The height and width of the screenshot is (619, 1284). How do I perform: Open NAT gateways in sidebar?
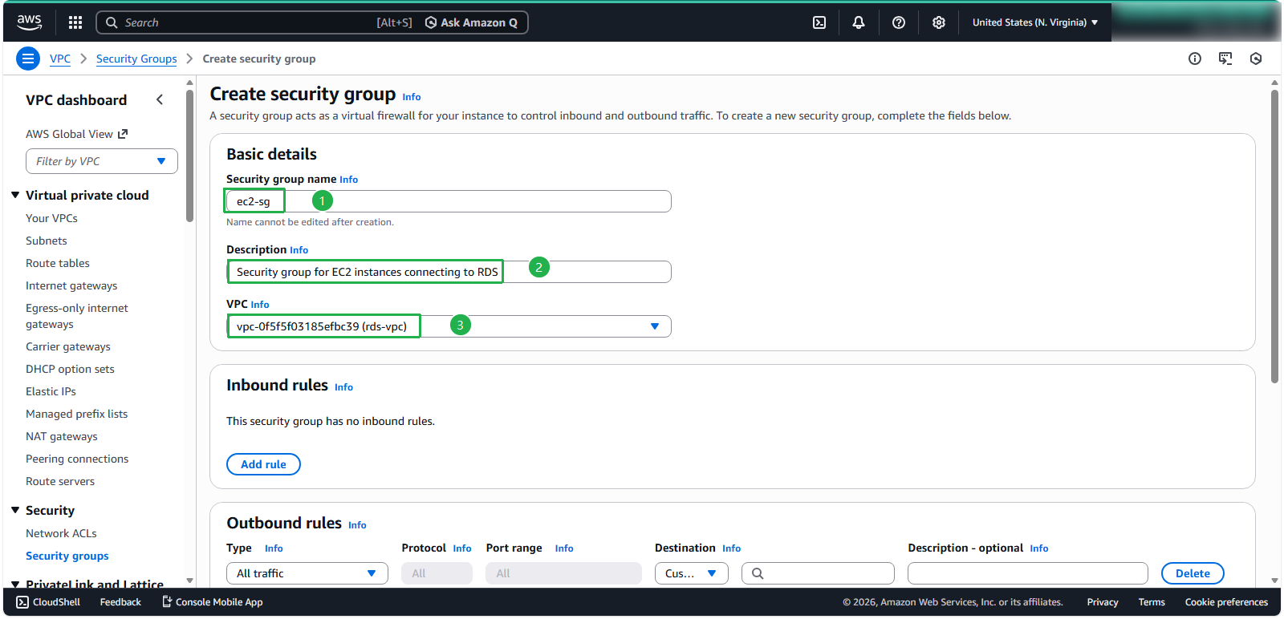point(62,436)
